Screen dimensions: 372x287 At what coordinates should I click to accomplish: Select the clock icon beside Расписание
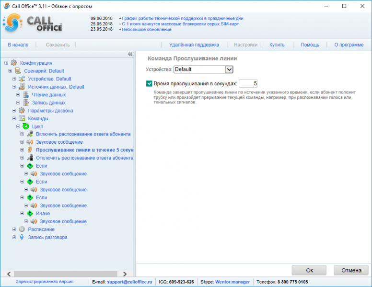click(x=22, y=229)
